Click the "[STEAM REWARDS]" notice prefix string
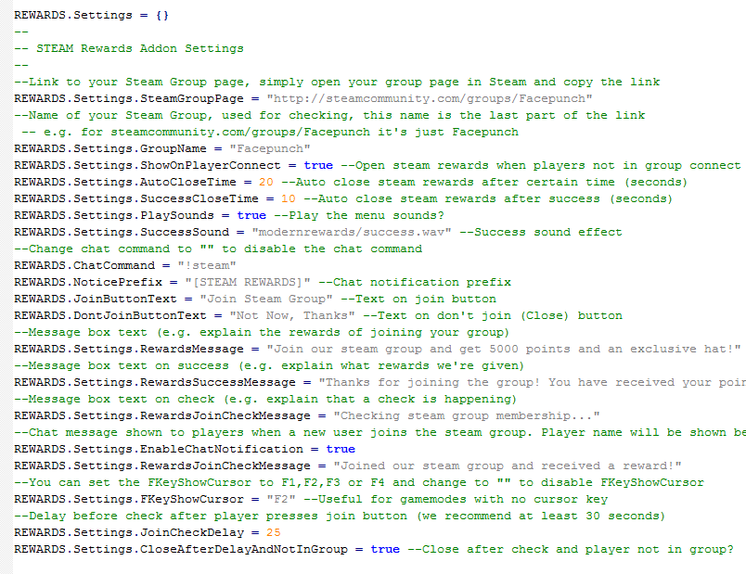The image size is (746, 574). 248,282
